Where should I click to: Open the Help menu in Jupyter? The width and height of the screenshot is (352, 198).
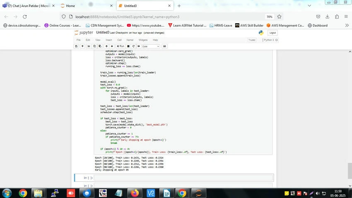(x=155, y=40)
